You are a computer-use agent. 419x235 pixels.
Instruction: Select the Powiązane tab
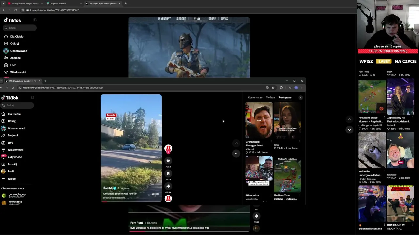[x=285, y=98]
